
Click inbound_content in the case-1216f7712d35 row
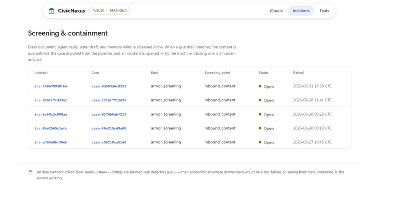click(x=220, y=100)
